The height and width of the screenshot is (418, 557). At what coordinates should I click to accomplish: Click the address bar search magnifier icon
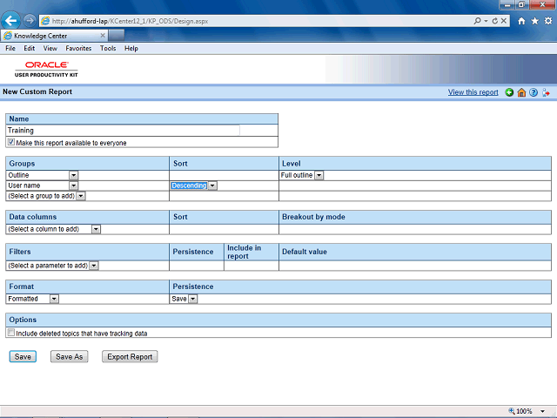click(x=478, y=21)
